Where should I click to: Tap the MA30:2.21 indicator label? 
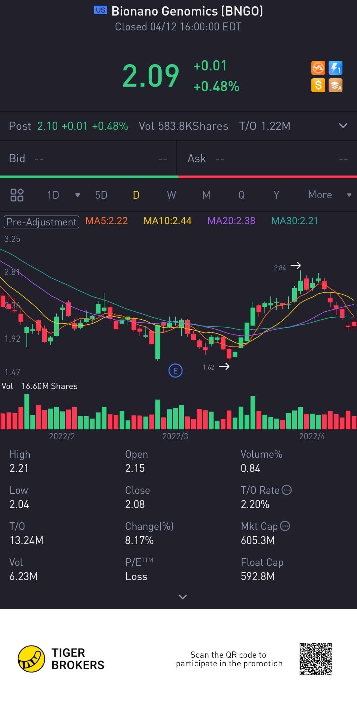point(295,221)
